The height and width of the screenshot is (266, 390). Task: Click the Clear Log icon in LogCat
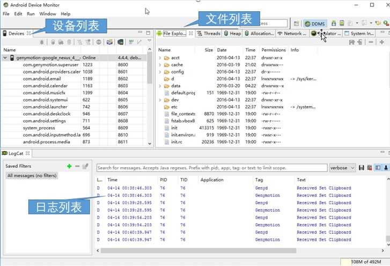tap(370, 168)
